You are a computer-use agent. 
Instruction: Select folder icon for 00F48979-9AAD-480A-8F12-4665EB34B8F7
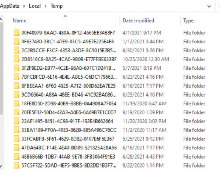[16, 33]
